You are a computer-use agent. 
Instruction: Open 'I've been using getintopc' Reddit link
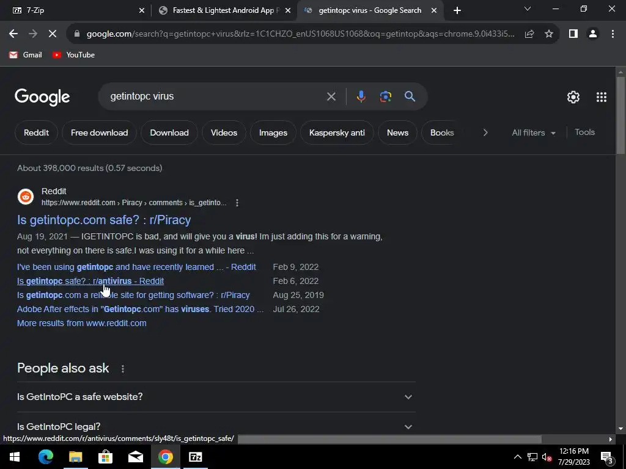click(136, 267)
